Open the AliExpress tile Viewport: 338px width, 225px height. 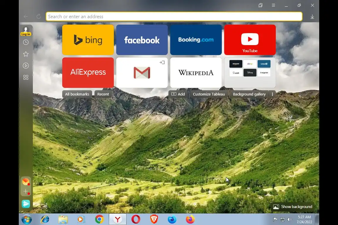pyautogui.click(x=88, y=73)
